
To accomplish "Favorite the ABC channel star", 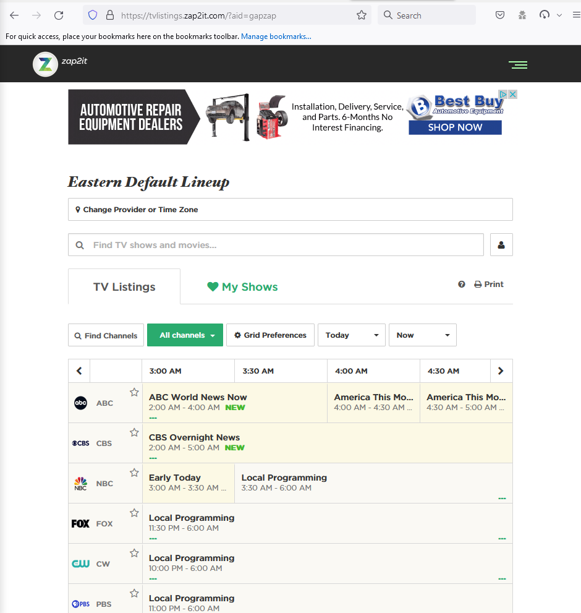I will point(134,392).
